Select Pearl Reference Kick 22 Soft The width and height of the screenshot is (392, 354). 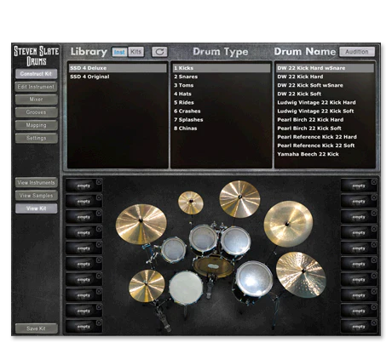325,146
